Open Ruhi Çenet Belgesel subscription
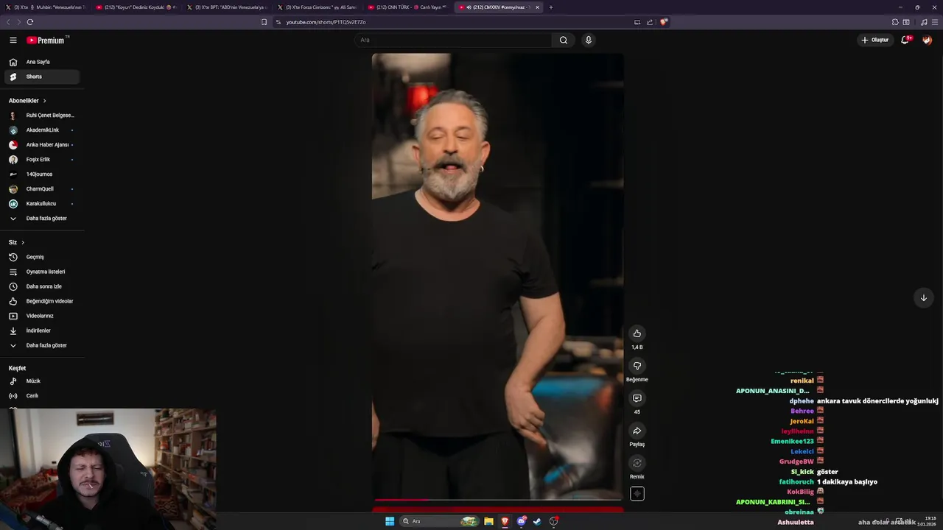This screenshot has height=530, width=943. (42, 116)
